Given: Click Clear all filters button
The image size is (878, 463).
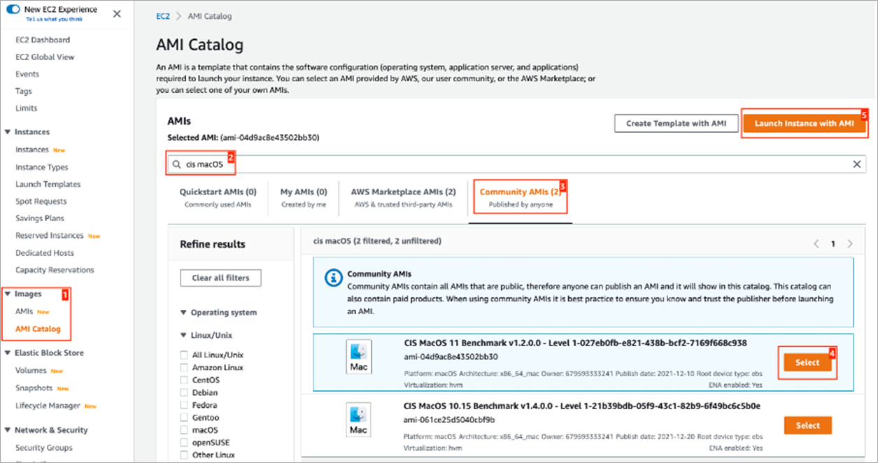Looking at the screenshot, I should [x=220, y=278].
